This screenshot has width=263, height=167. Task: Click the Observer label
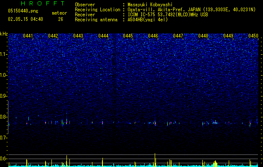point(85,5)
